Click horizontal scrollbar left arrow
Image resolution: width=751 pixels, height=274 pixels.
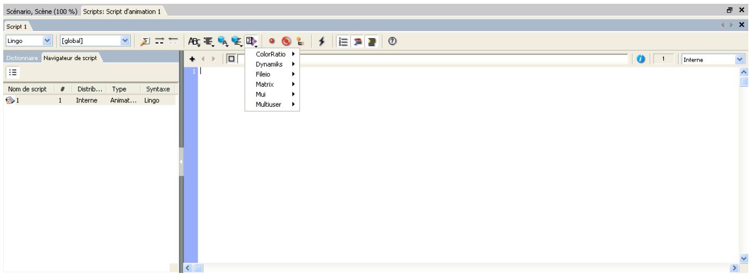pyautogui.click(x=189, y=268)
